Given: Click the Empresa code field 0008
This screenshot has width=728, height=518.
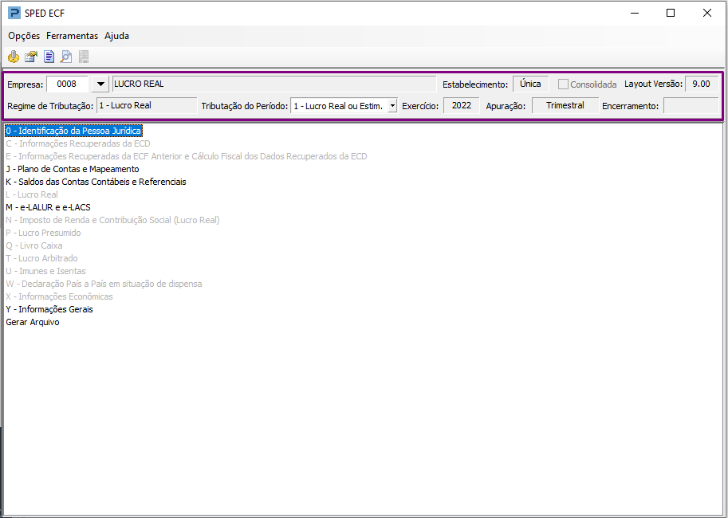Looking at the screenshot, I should pos(67,84).
